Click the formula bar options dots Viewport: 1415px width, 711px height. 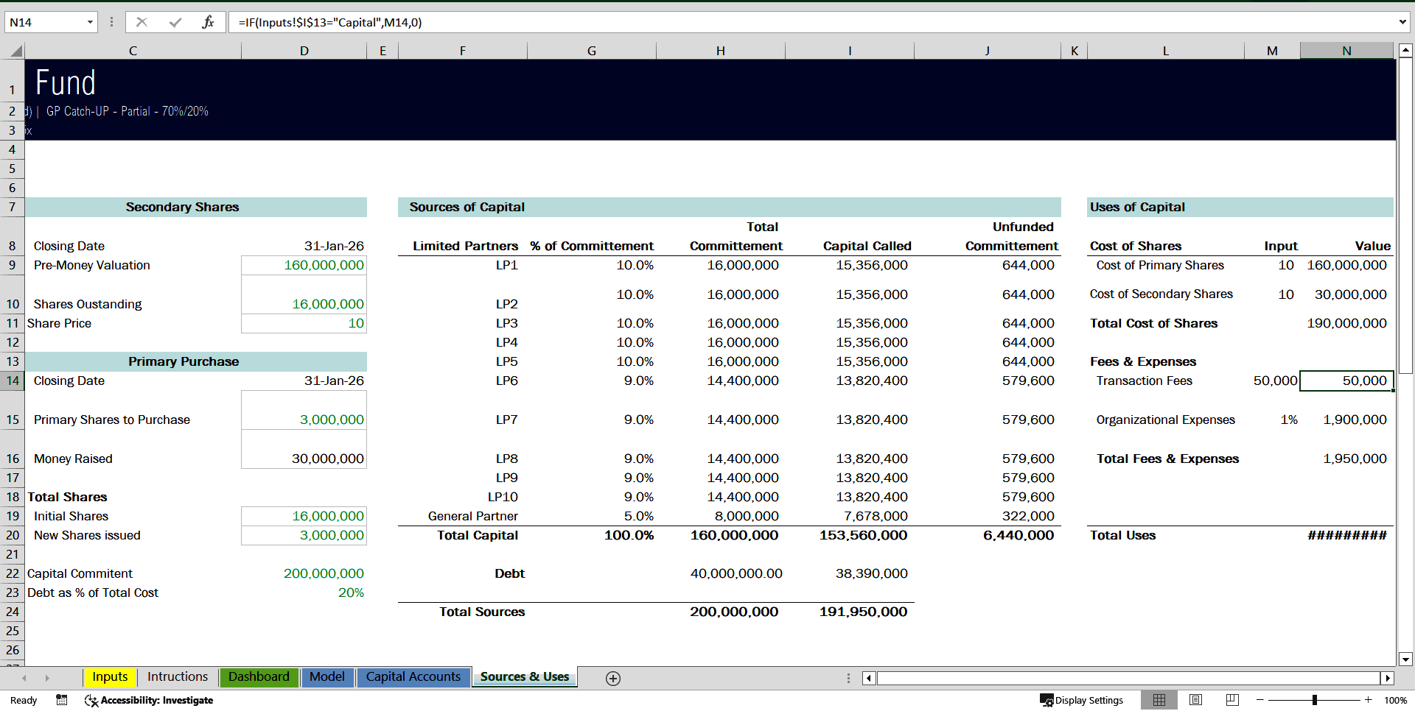tap(111, 22)
